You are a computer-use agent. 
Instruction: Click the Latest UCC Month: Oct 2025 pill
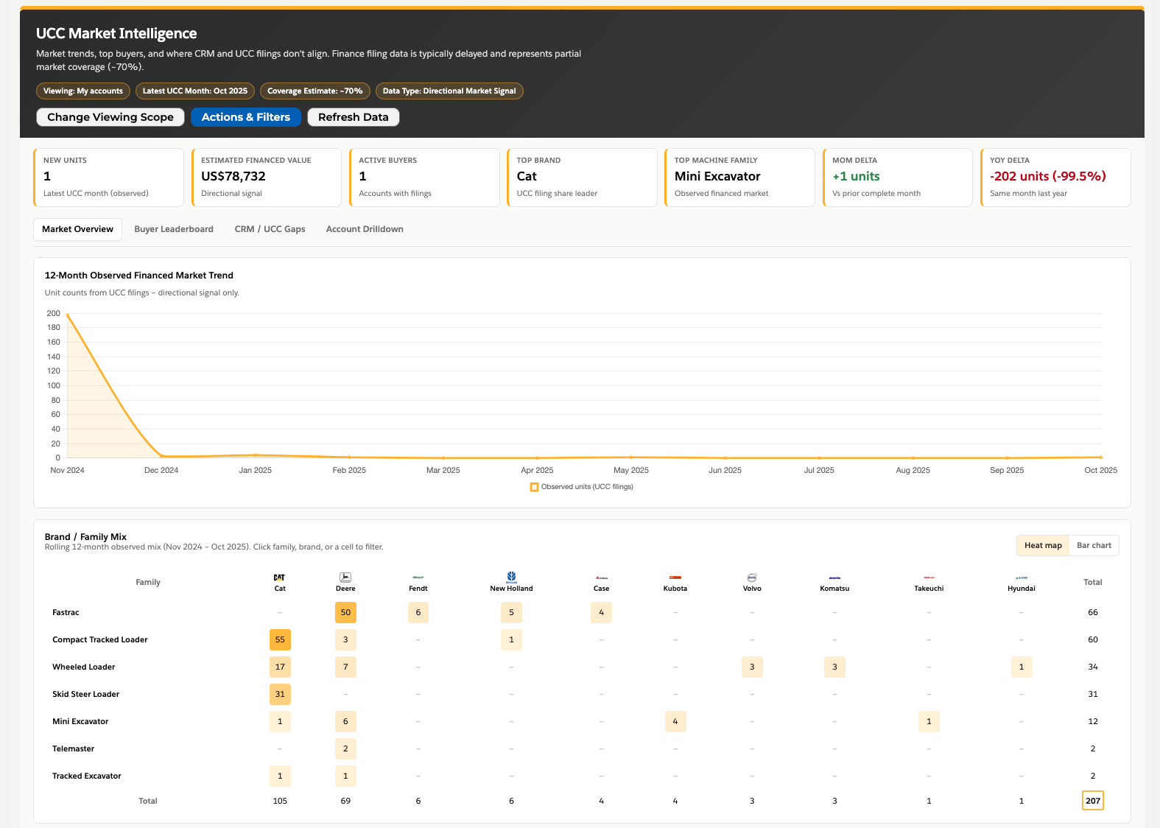pos(195,91)
